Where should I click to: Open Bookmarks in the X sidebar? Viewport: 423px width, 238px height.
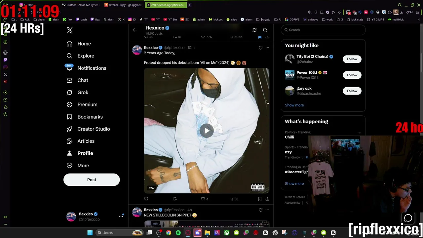point(85,117)
